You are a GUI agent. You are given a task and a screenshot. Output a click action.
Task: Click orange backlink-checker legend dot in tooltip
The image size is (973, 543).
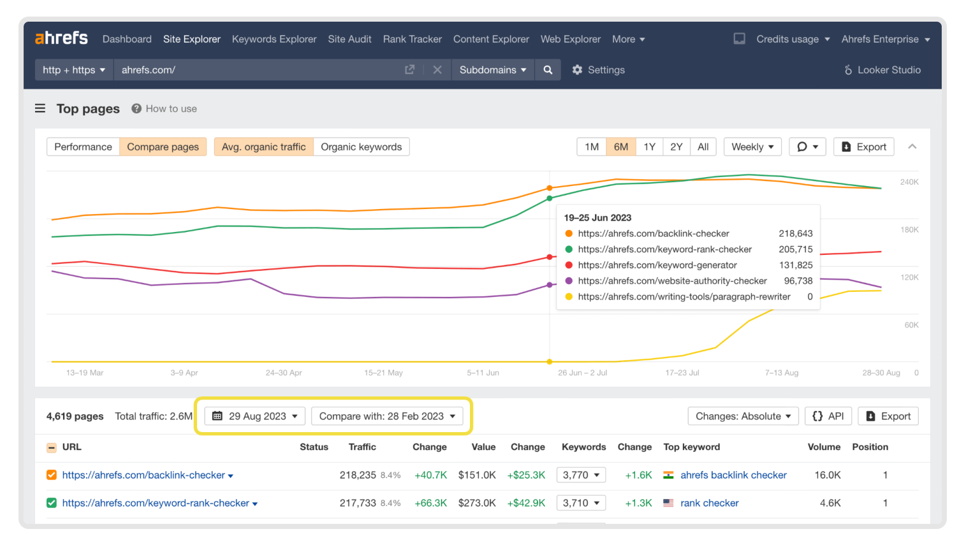tap(569, 233)
